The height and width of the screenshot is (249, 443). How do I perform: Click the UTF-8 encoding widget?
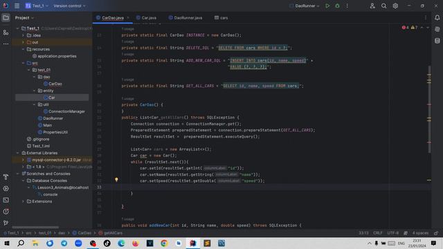point(392,233)
